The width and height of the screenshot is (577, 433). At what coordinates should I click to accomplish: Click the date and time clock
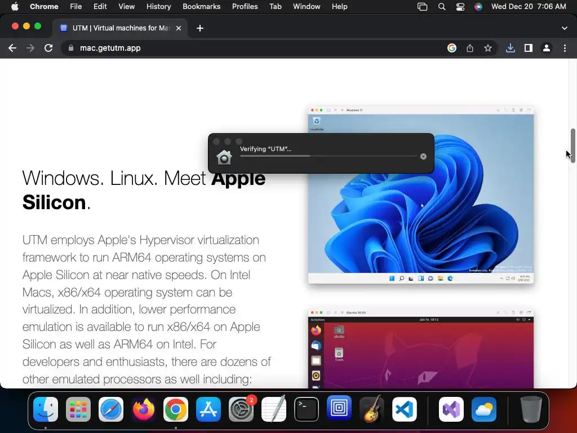tap(529, 7)
